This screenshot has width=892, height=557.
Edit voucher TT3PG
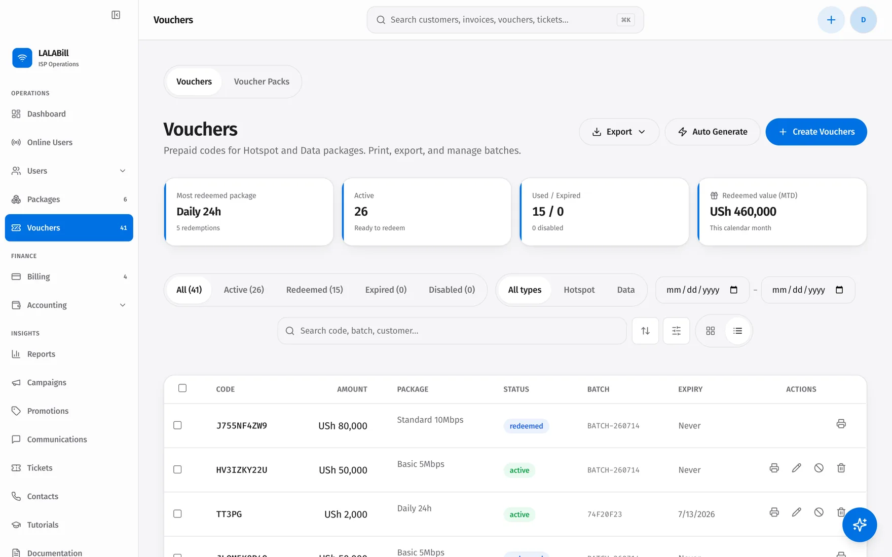coord(796,512)
